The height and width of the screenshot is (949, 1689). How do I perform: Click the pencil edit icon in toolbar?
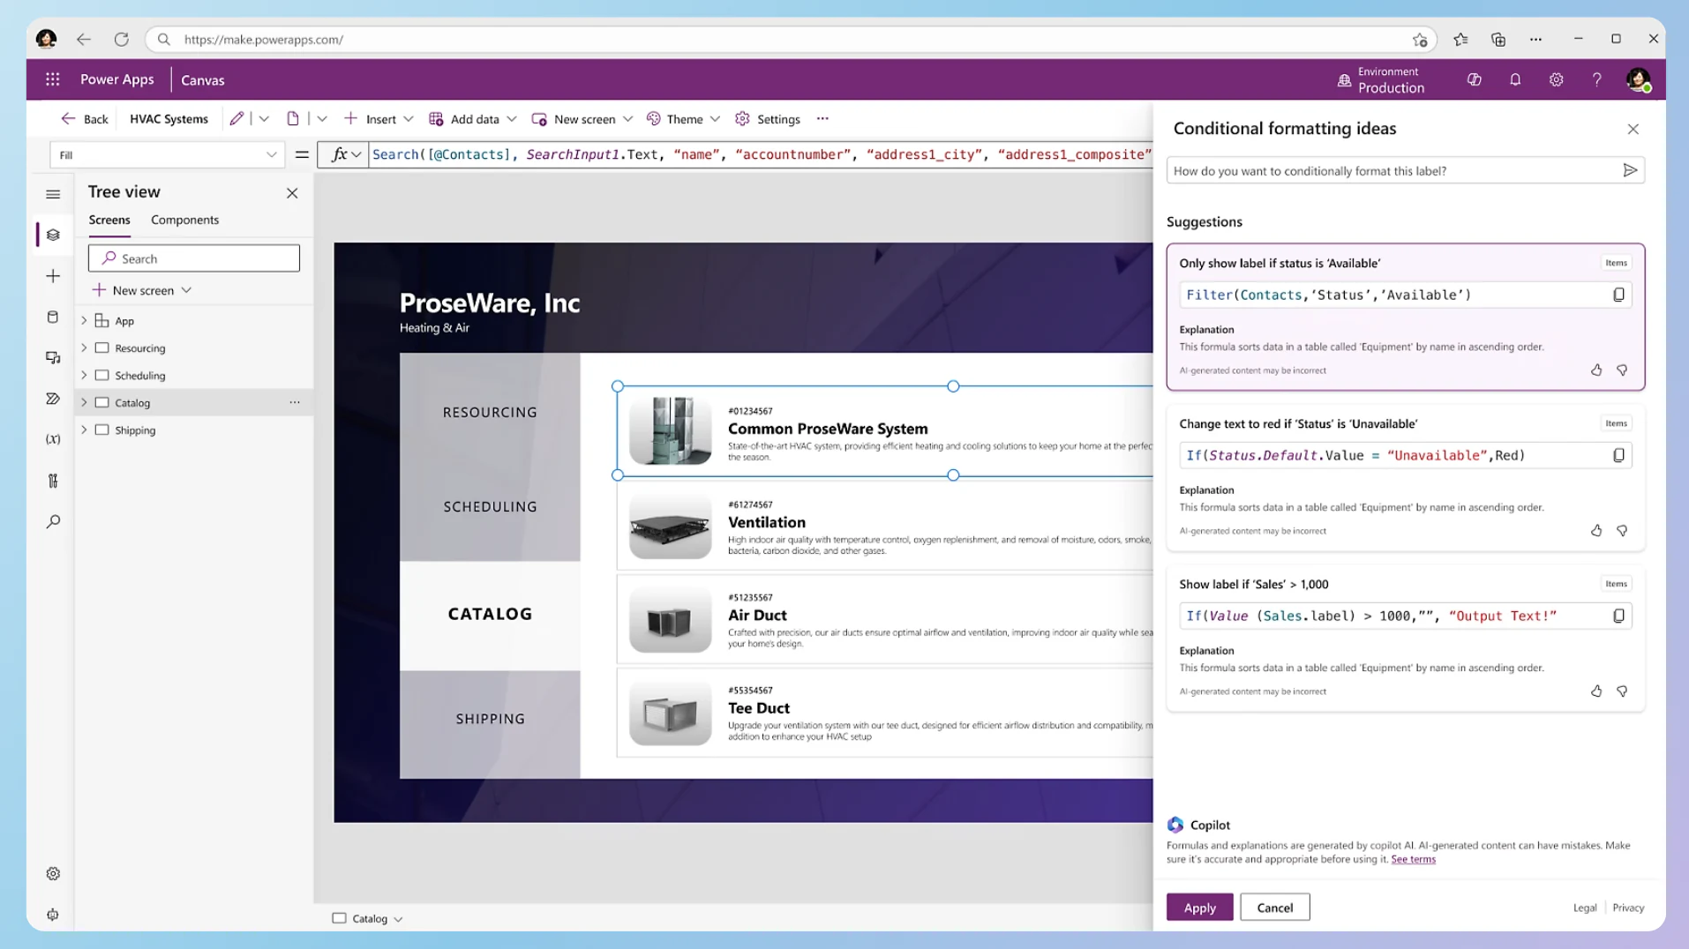click(x=236, y=119)
